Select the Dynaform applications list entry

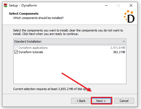[x=70, y=48]
